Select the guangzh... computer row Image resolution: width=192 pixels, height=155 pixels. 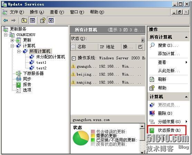tap(108, 67)
